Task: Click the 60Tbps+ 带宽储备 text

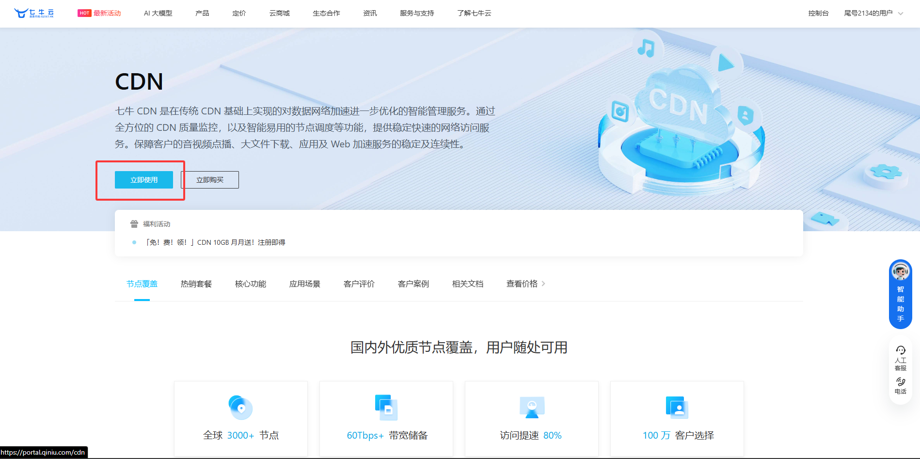Action: pyautogui.click(x=387, y=435)
